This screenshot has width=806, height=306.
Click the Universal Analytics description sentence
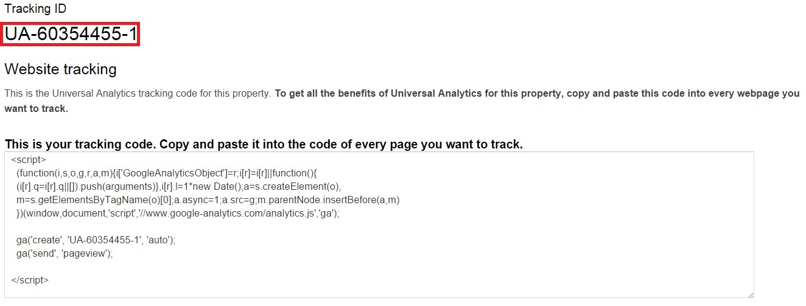click(x=138, y=94)
